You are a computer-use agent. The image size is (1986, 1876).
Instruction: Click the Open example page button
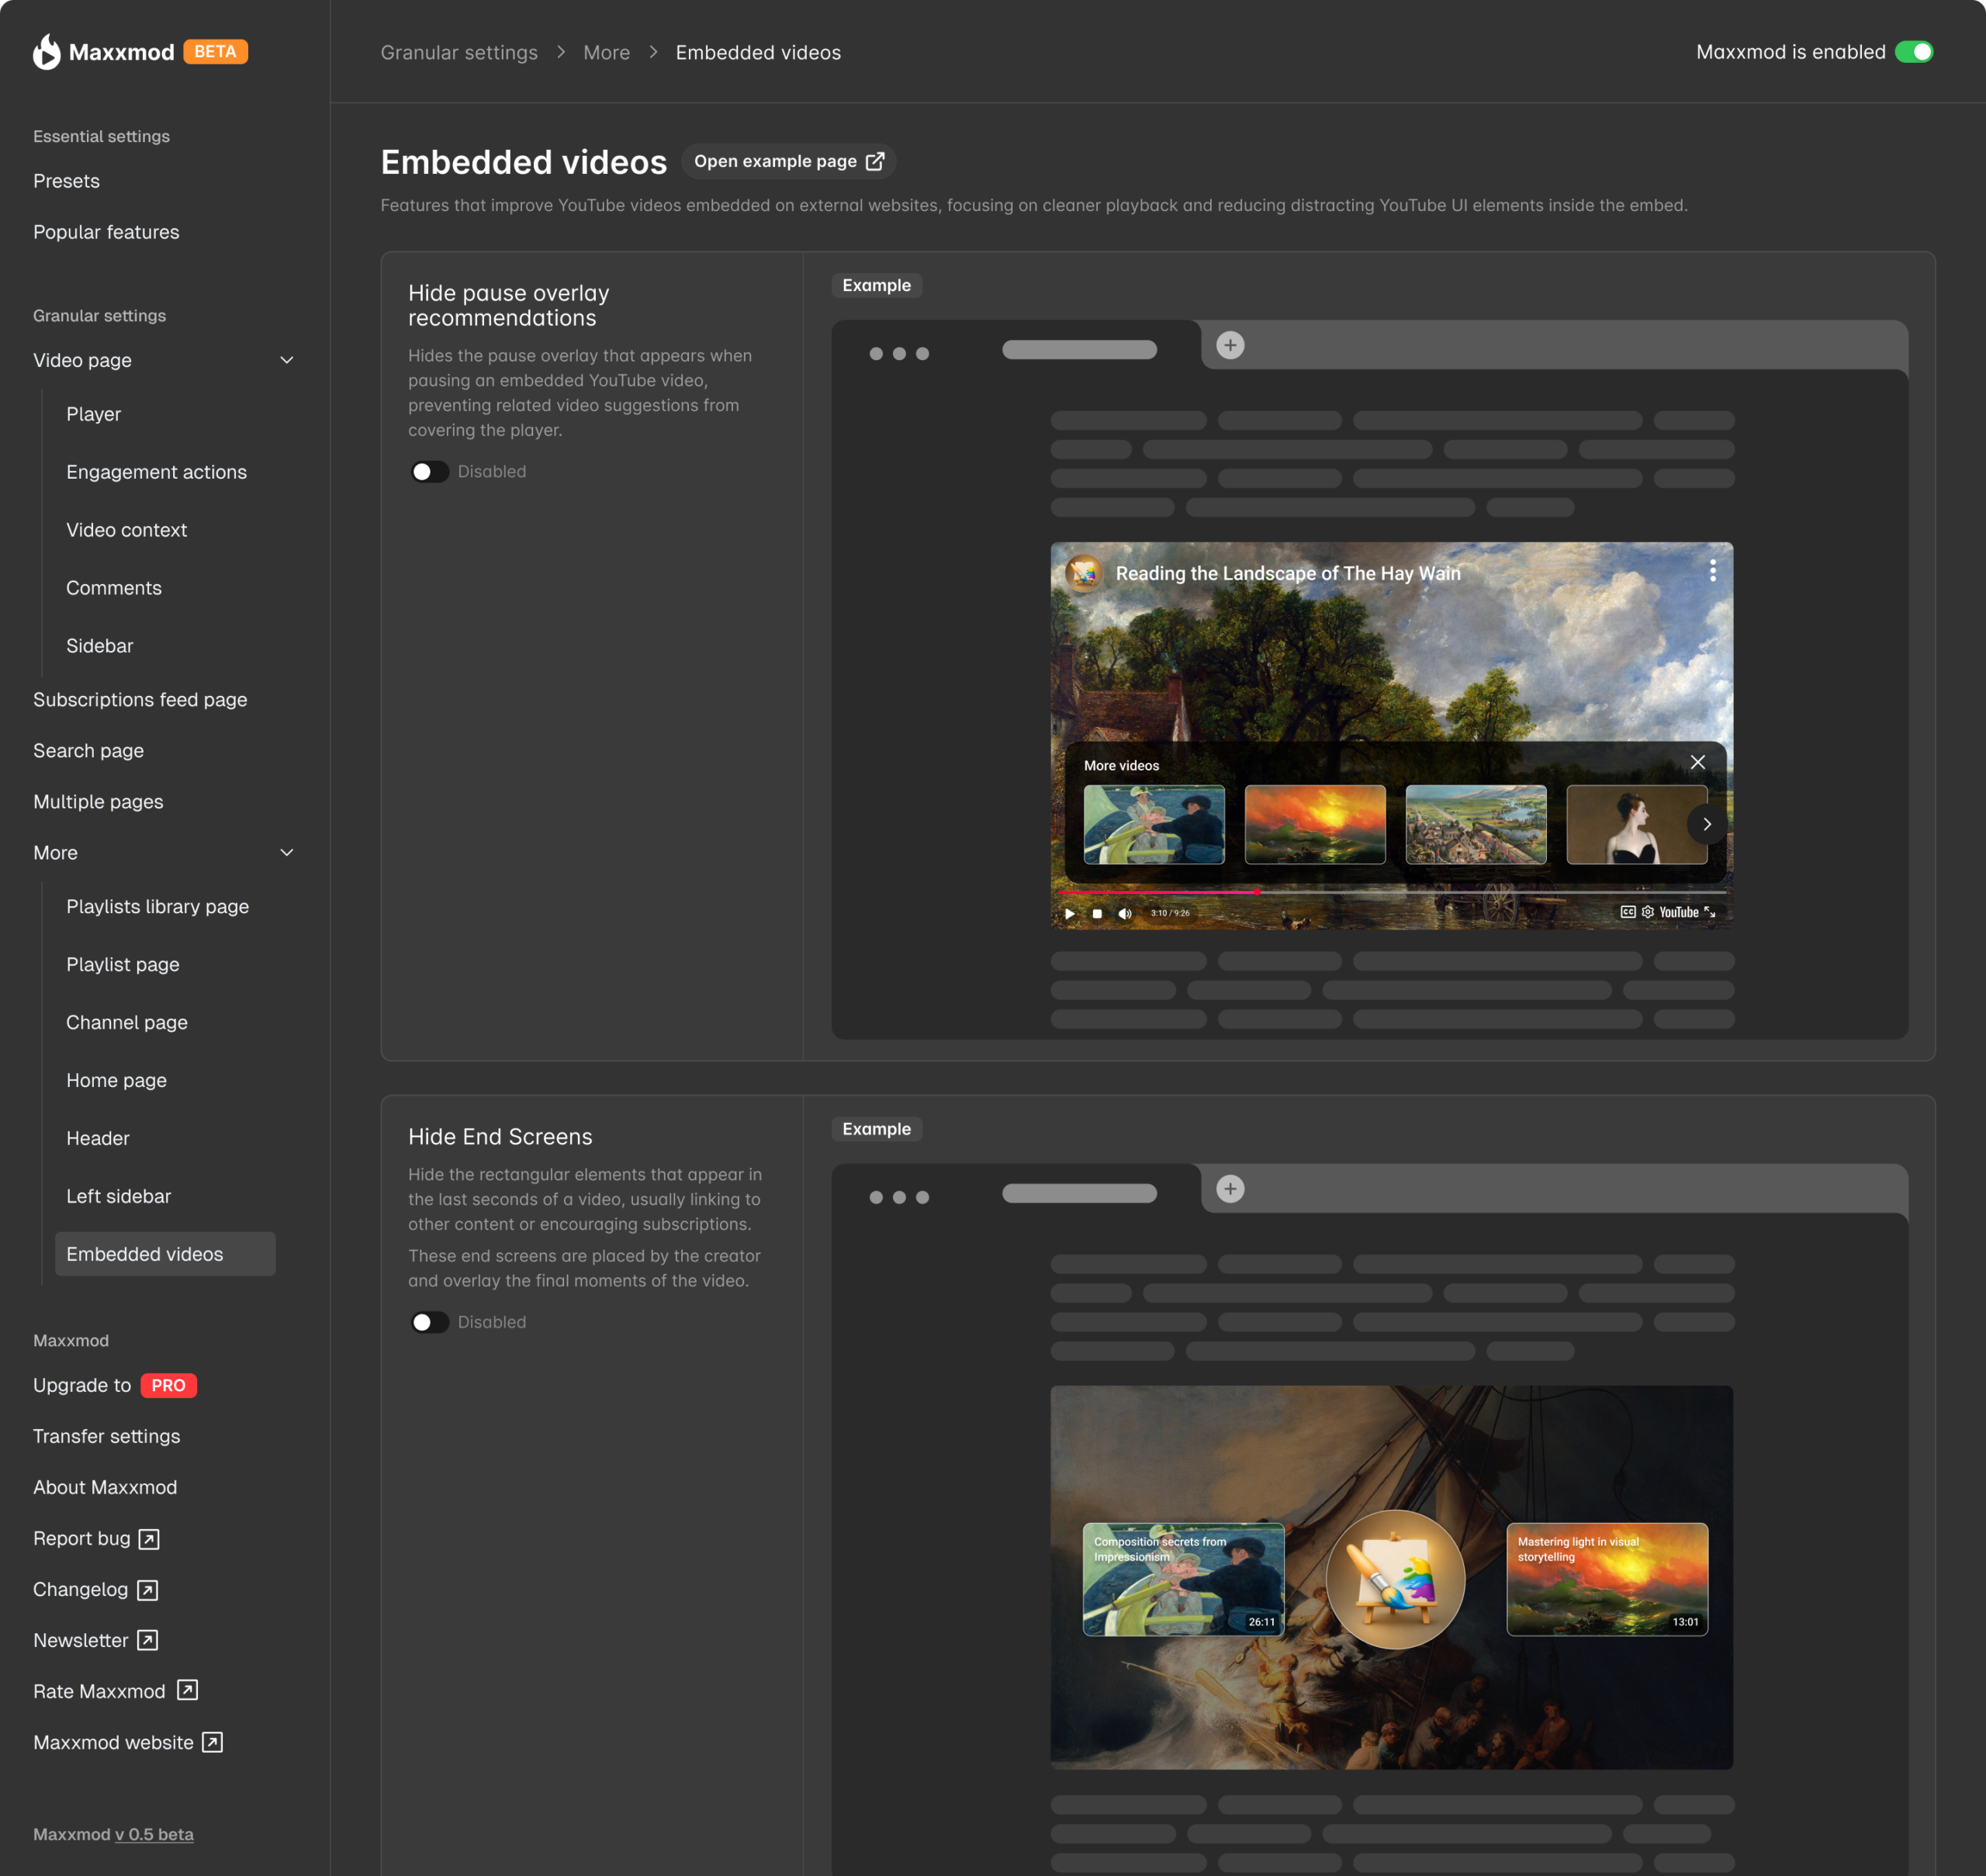[x=789, y=161]
